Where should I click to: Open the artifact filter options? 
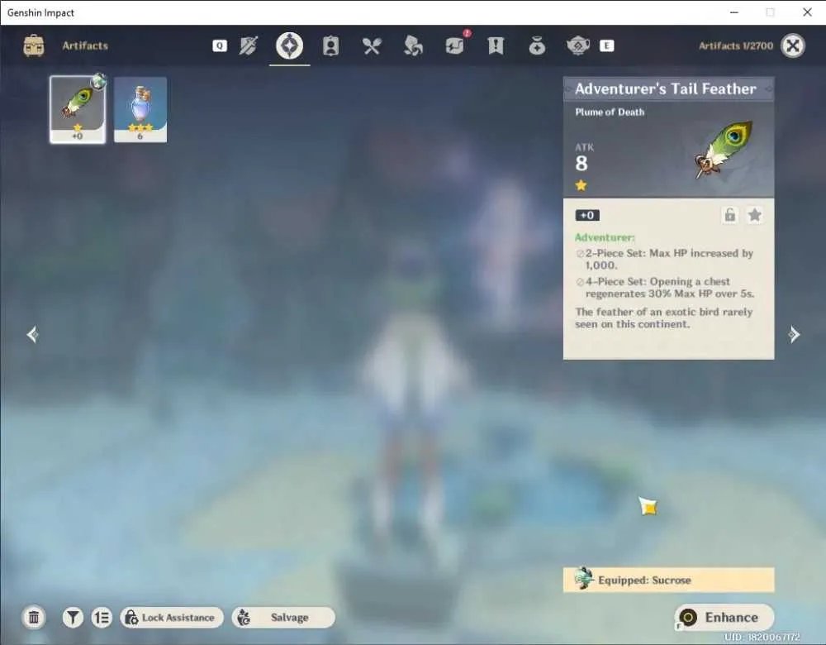click(x=73, y=617)
